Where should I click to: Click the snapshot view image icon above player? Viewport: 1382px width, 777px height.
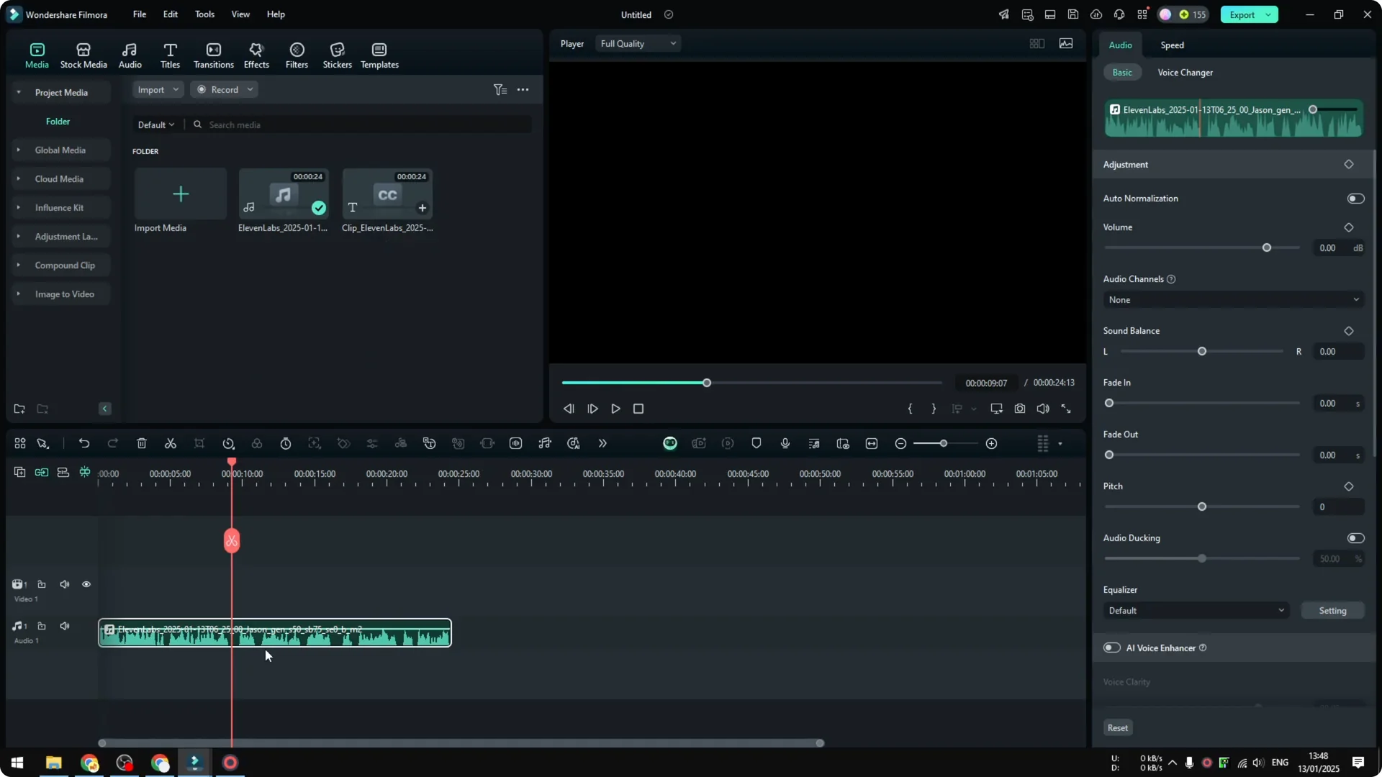point(1066,44)
